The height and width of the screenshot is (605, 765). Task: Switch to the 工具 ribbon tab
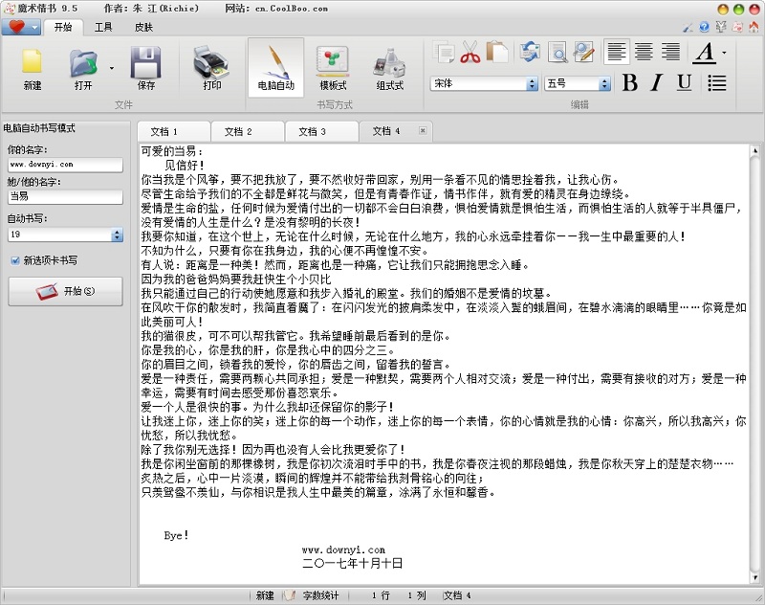103,27
